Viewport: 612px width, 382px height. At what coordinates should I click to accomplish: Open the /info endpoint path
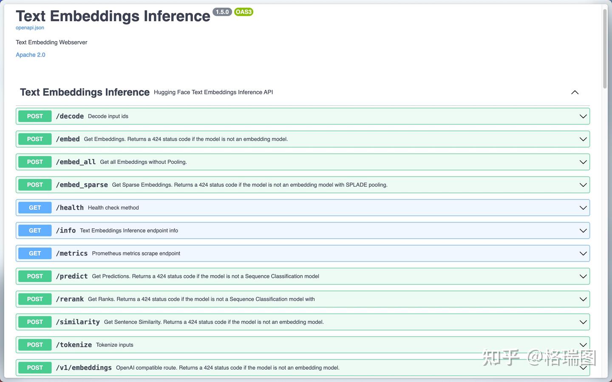(x=66, y=230)
